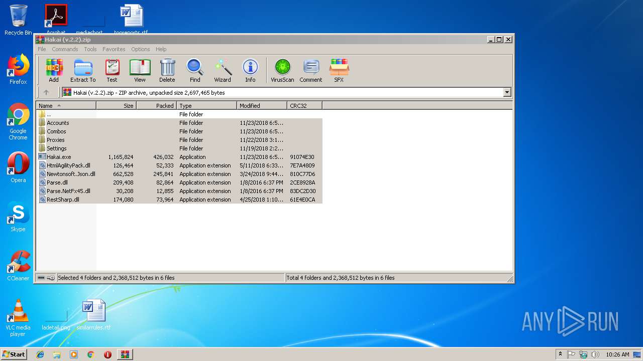Image resolution: width=643 pixels, height=361 pixels.
Task: Expand the archive path dropdown
Action: click(507, 92)
